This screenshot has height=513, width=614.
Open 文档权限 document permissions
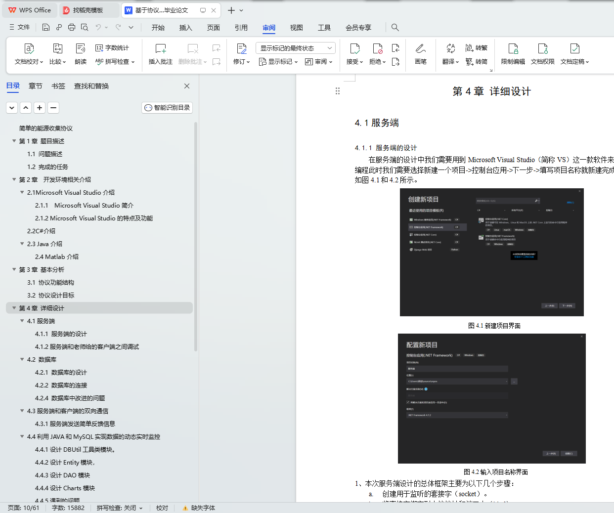click(x=543, y=54)
